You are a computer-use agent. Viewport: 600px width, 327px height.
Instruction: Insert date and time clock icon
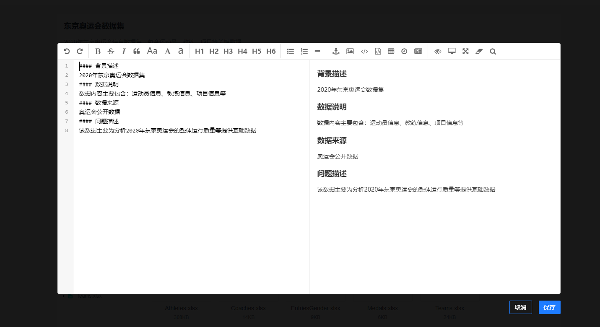click(x=404, y=51)
